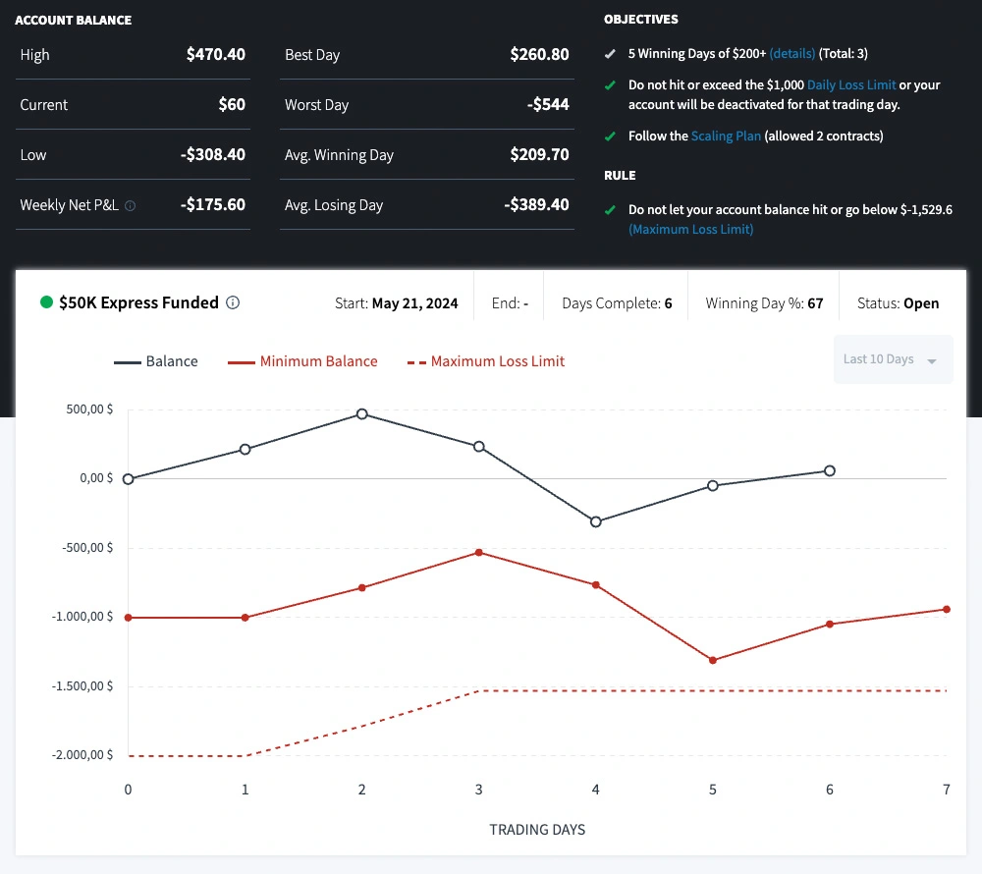This screenshot has height=874, width=982.
Task: Follow the Daily Loss Limit link
Action: [x=850, y=85]
